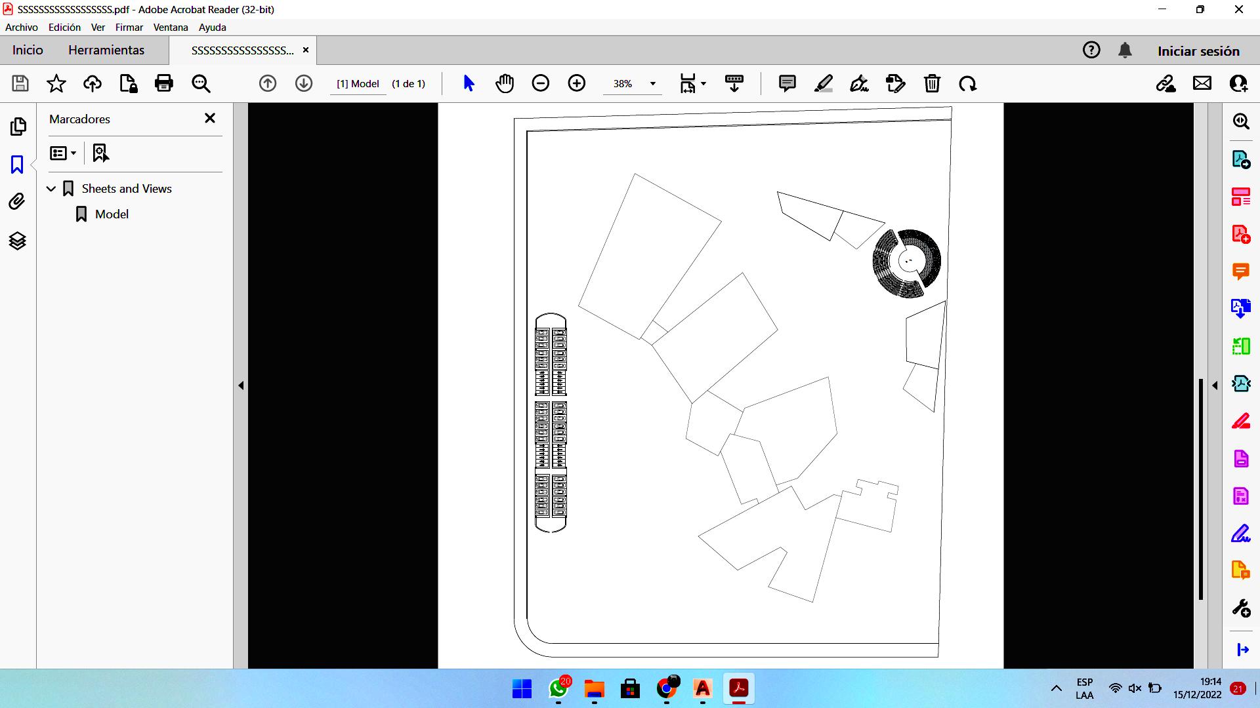
Task: Click Iniciar sesión button
Action: [1198, 51]
